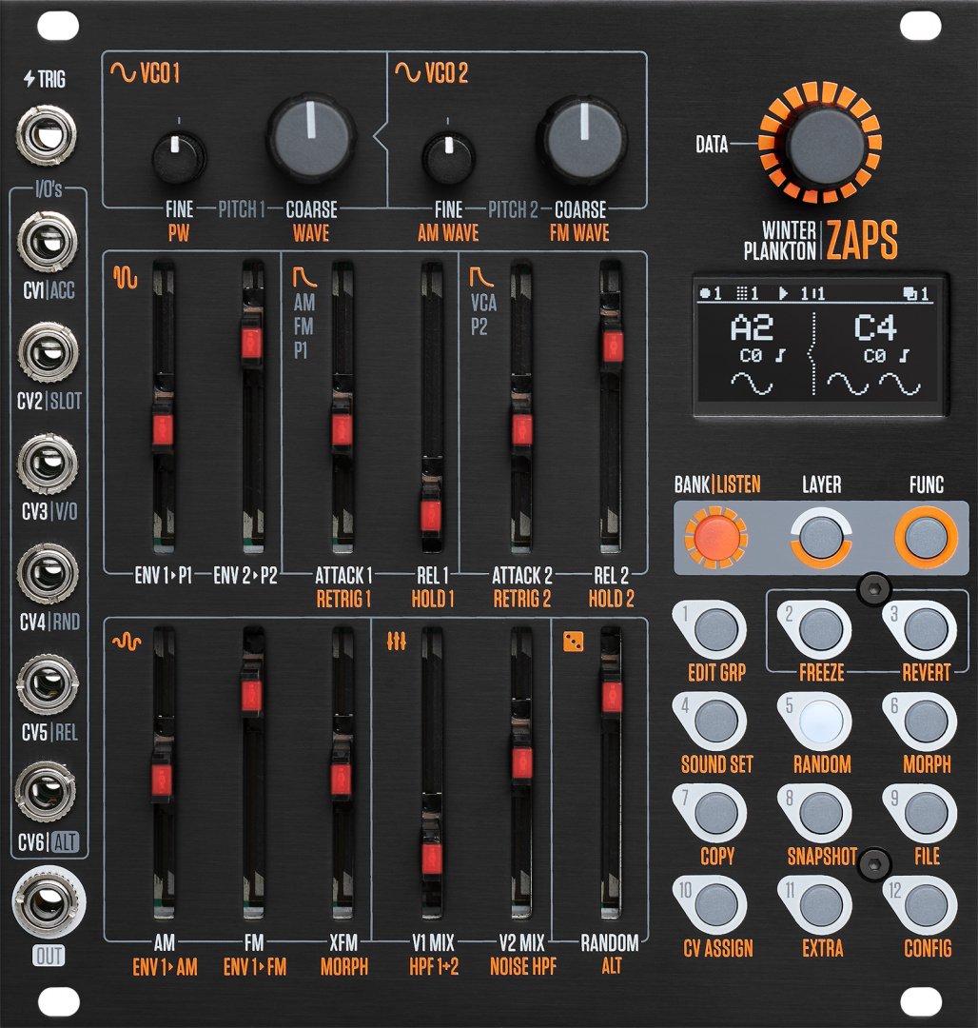Click the mixer faders section icon
The width and height of the screenshot is (978, 1028).
pos(397,641)
